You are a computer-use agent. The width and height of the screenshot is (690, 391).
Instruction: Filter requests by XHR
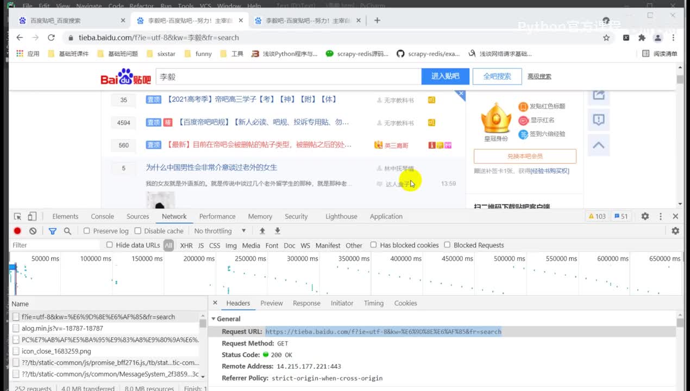tap(186, 245)
